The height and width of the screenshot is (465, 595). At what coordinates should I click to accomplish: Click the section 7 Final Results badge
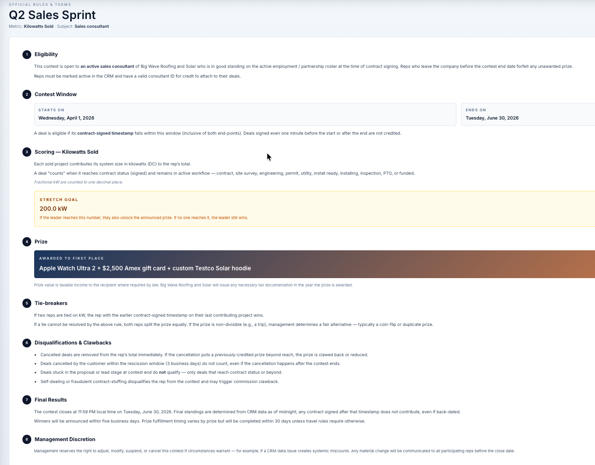tap(26, 400)
